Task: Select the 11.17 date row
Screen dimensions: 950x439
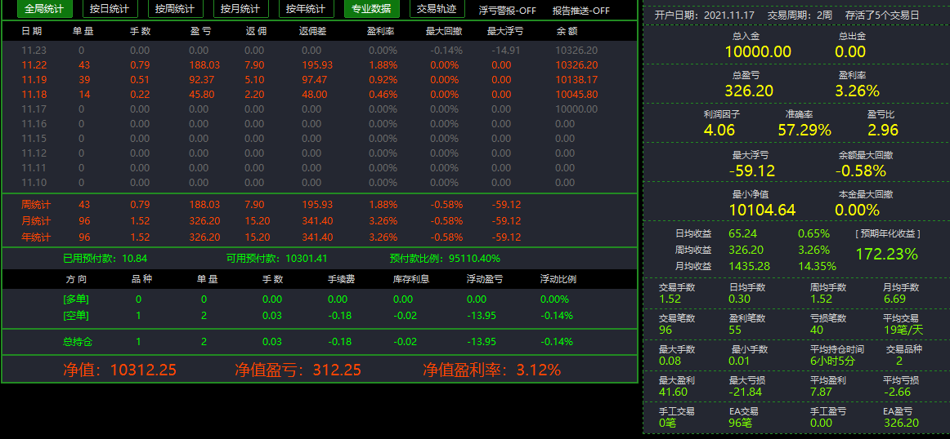Action: [320, 109]
